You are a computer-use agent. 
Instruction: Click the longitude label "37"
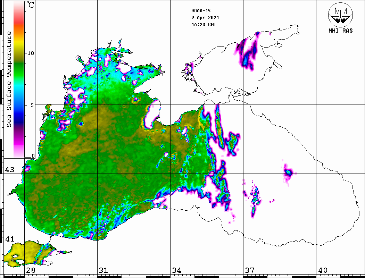coord(250,270)
